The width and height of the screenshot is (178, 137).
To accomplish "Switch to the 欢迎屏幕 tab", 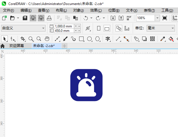I will (17, 46).
